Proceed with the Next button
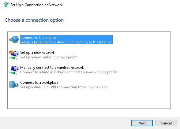The width and height of the screenshot is (180, 129). click(142, 123)
